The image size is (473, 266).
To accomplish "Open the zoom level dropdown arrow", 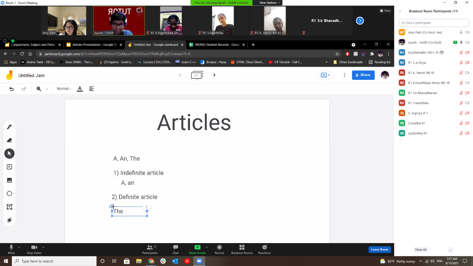I will click(x=47, y=89).
